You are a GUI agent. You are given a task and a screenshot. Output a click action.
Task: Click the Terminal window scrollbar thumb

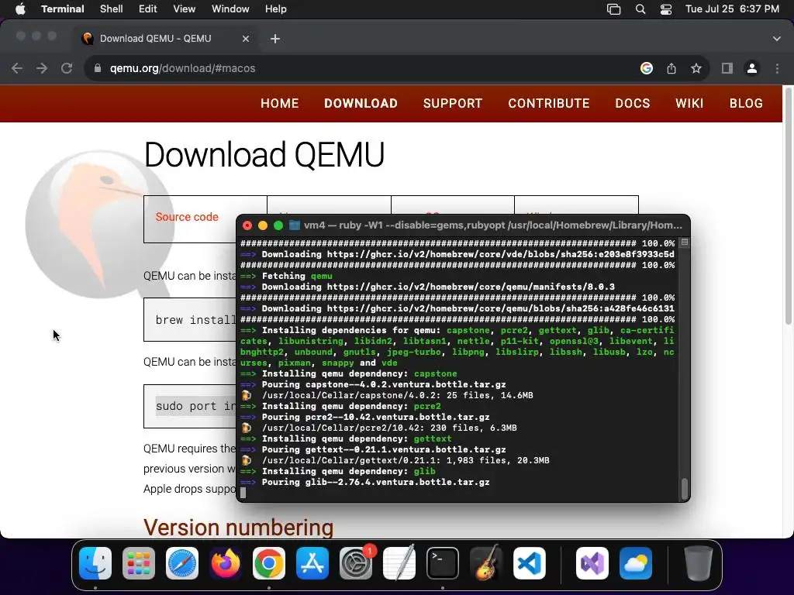pos(684,488)
